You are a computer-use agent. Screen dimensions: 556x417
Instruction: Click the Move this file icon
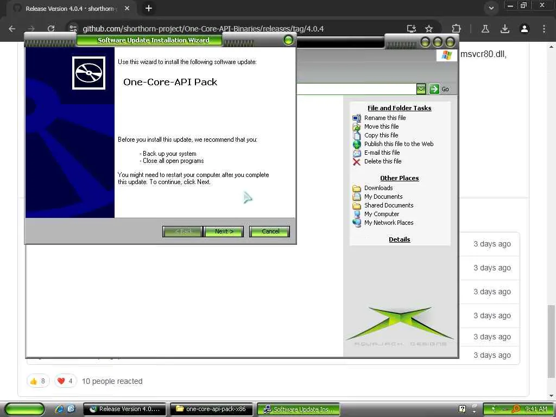[356, 127]
